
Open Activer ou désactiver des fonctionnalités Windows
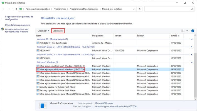(x=17, y=30)
